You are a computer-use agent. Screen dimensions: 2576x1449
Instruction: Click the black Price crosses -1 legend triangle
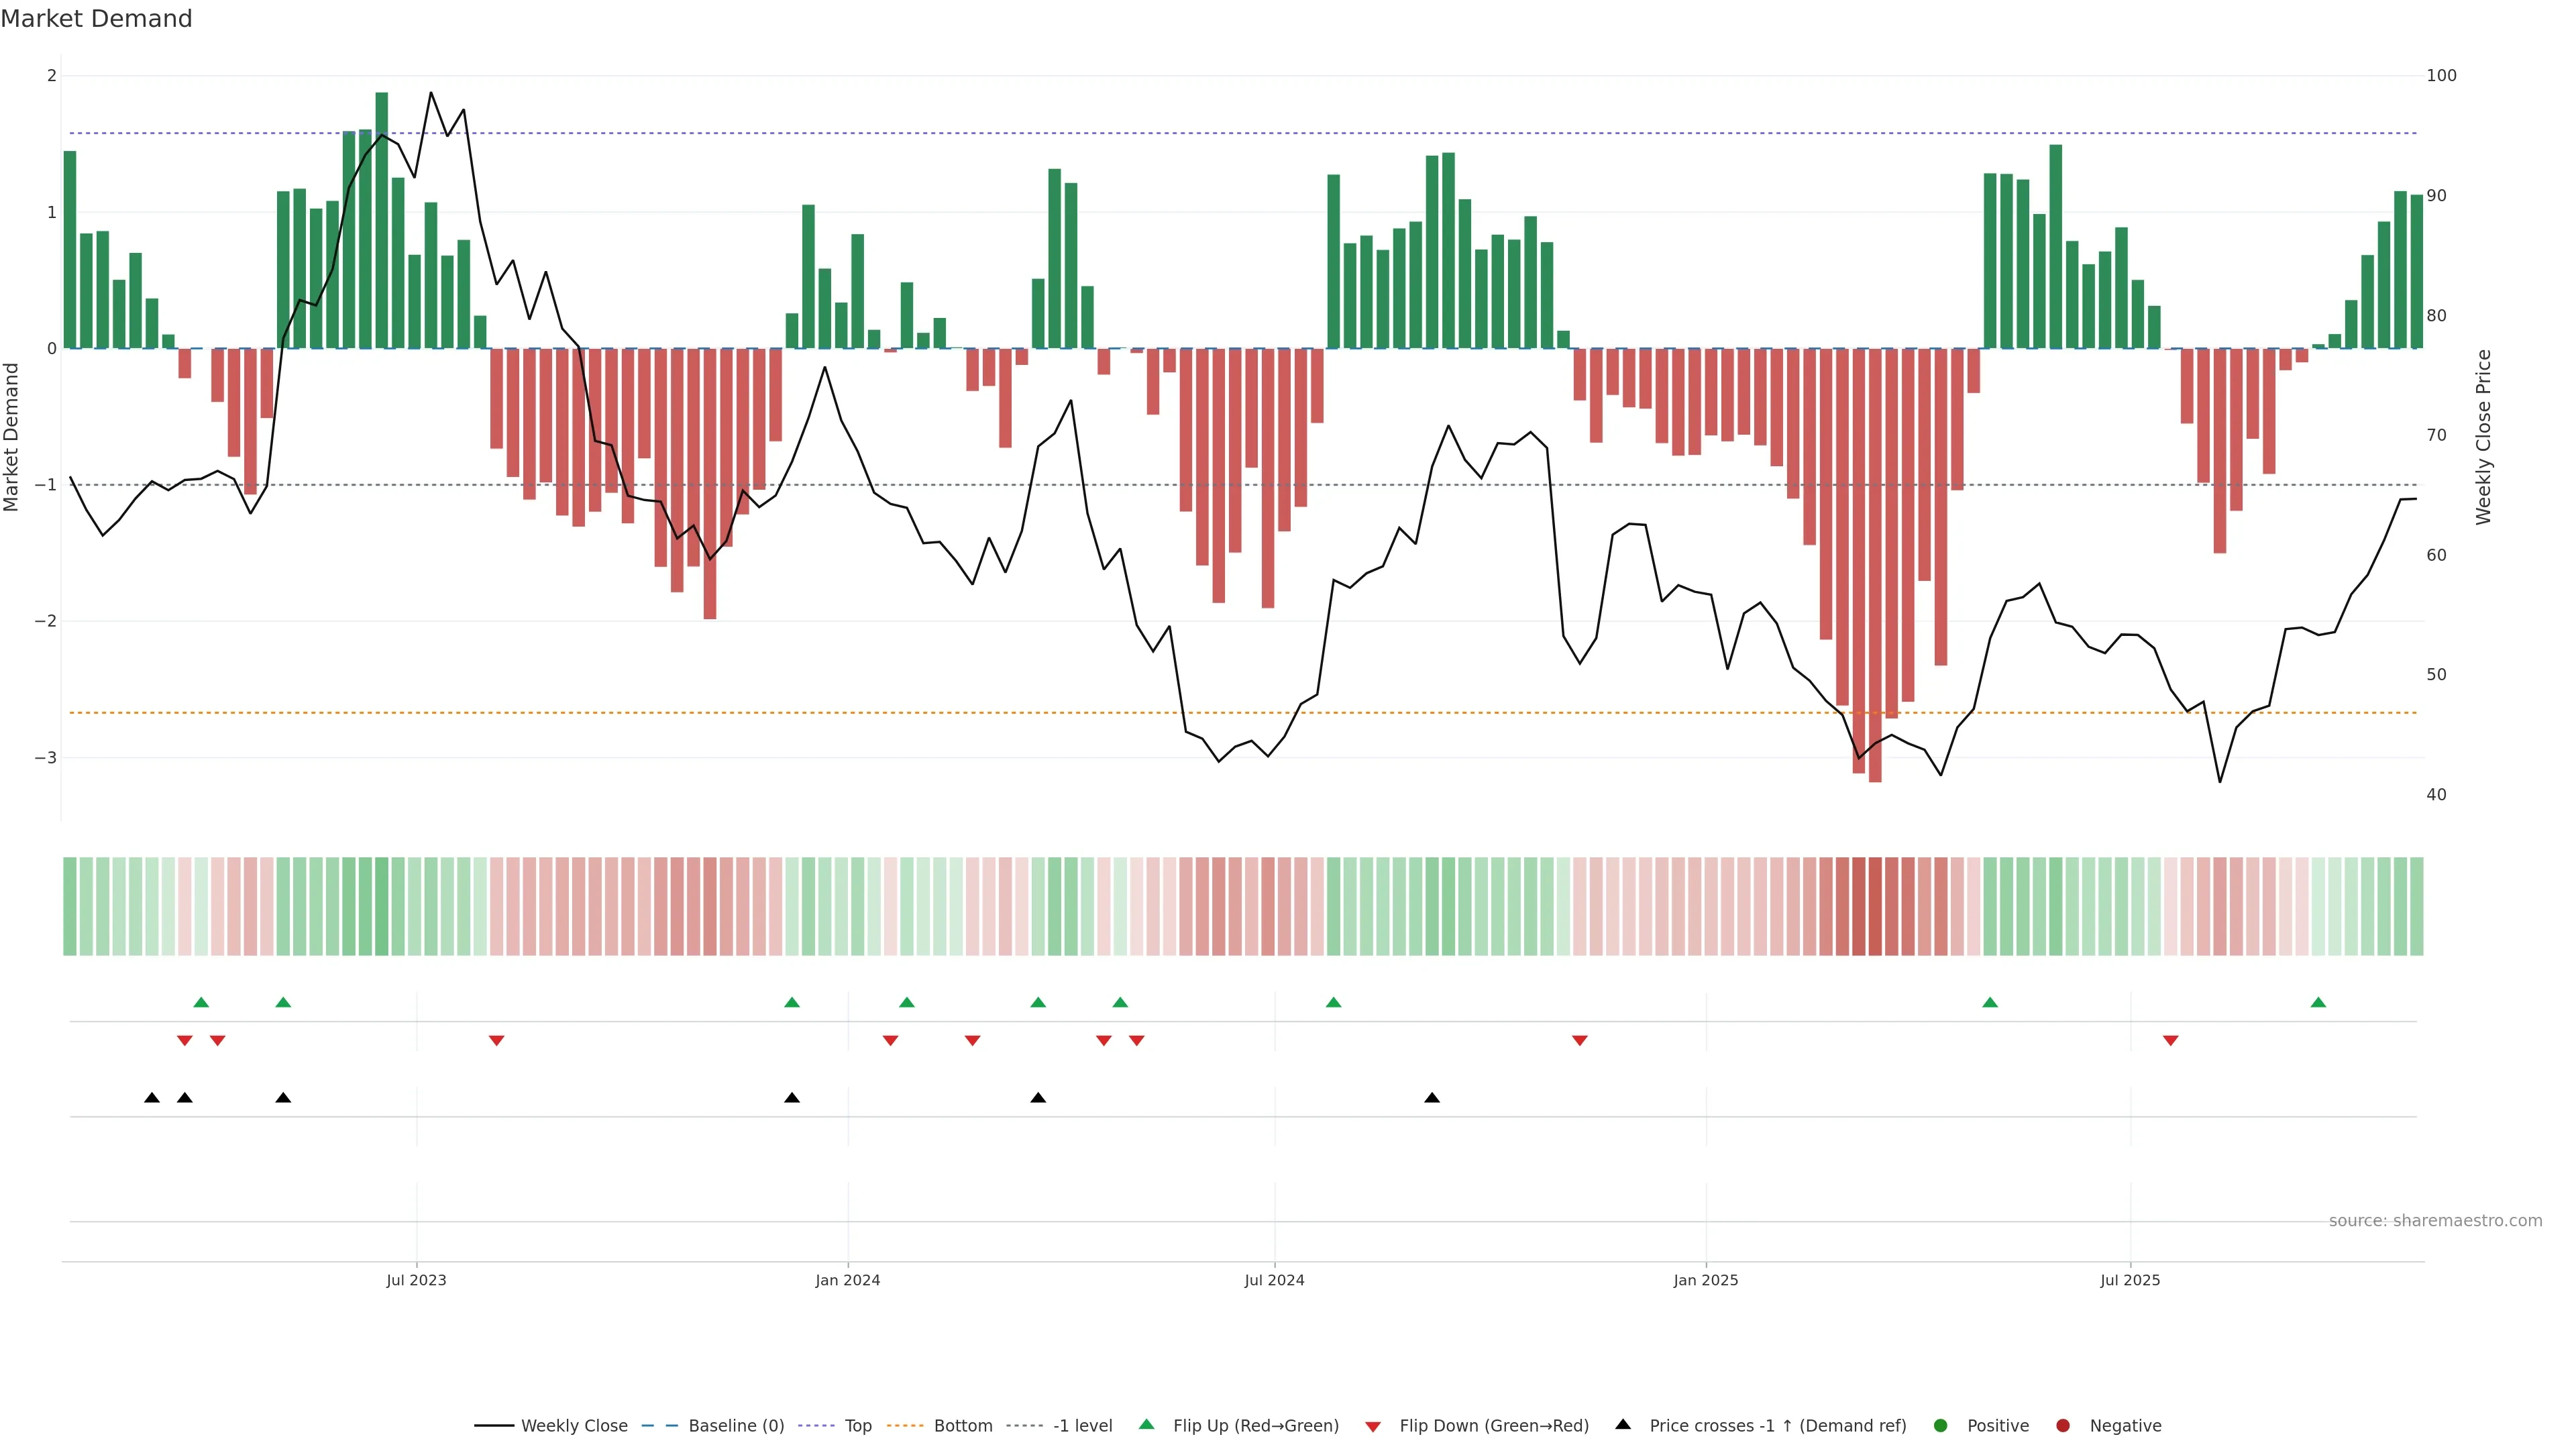coord(1623,1424)
